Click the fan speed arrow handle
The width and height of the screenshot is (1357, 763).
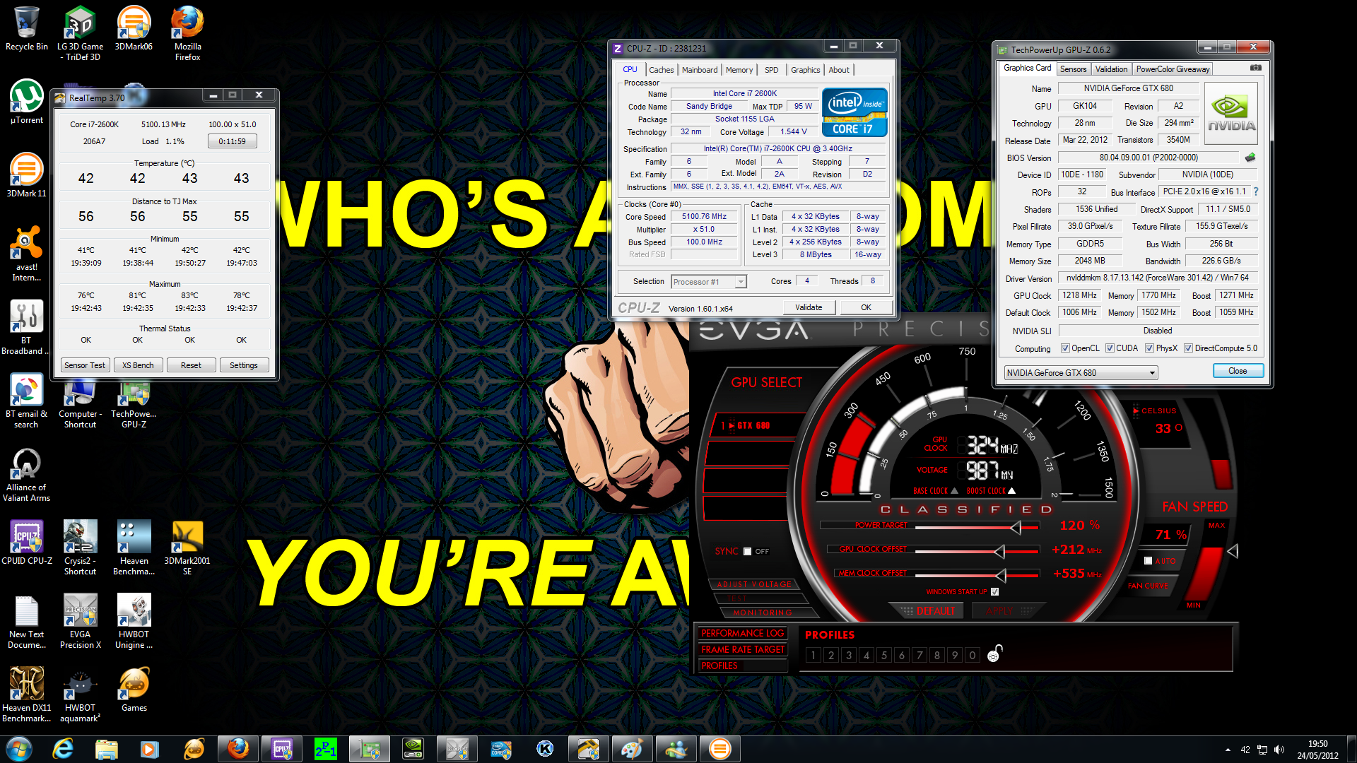pyautogui.click(x=1232, y=551)
